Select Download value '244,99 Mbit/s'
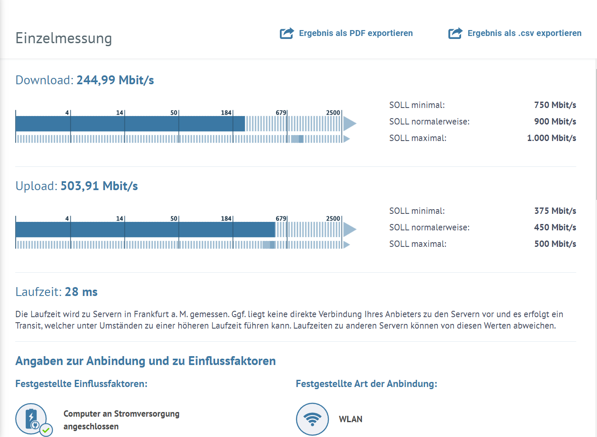Screen dimensions: 597x437 point(115,80)
